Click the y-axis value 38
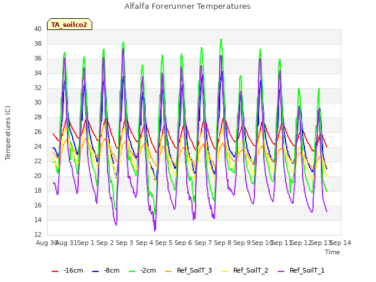The image size is (376, 282). pyautogui.click(x=38, y=43)
